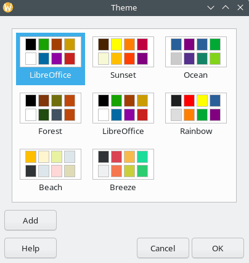Confirm theme selection with OK
This screenshot has width=249, height=263.
(218, 248)
